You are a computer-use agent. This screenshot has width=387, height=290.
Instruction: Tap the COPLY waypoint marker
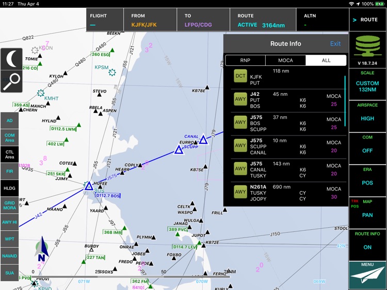(140, 165)
